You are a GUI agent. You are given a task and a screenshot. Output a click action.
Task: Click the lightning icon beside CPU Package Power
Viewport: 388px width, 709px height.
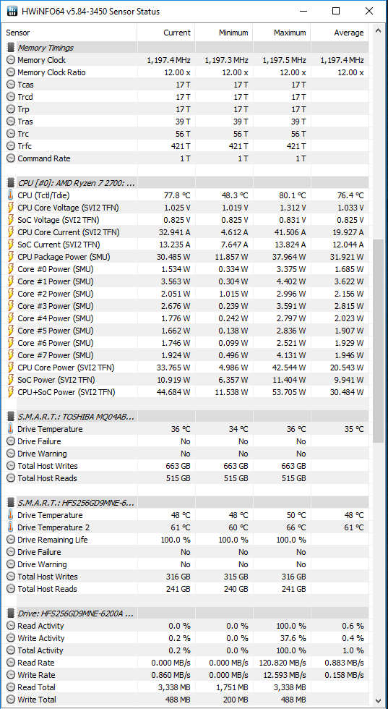pos(11,257)
